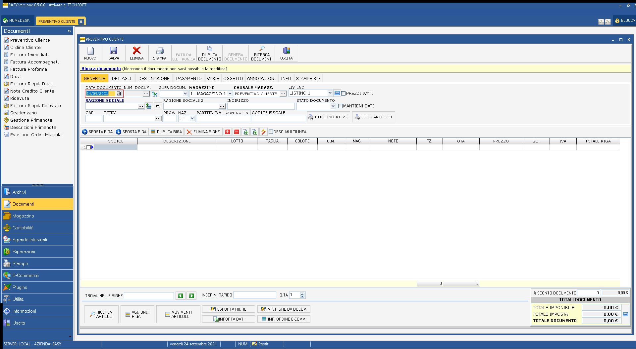Open the LISTINO 1 dropdown
This screenshot has height=349, width=636.
point(330,93)
